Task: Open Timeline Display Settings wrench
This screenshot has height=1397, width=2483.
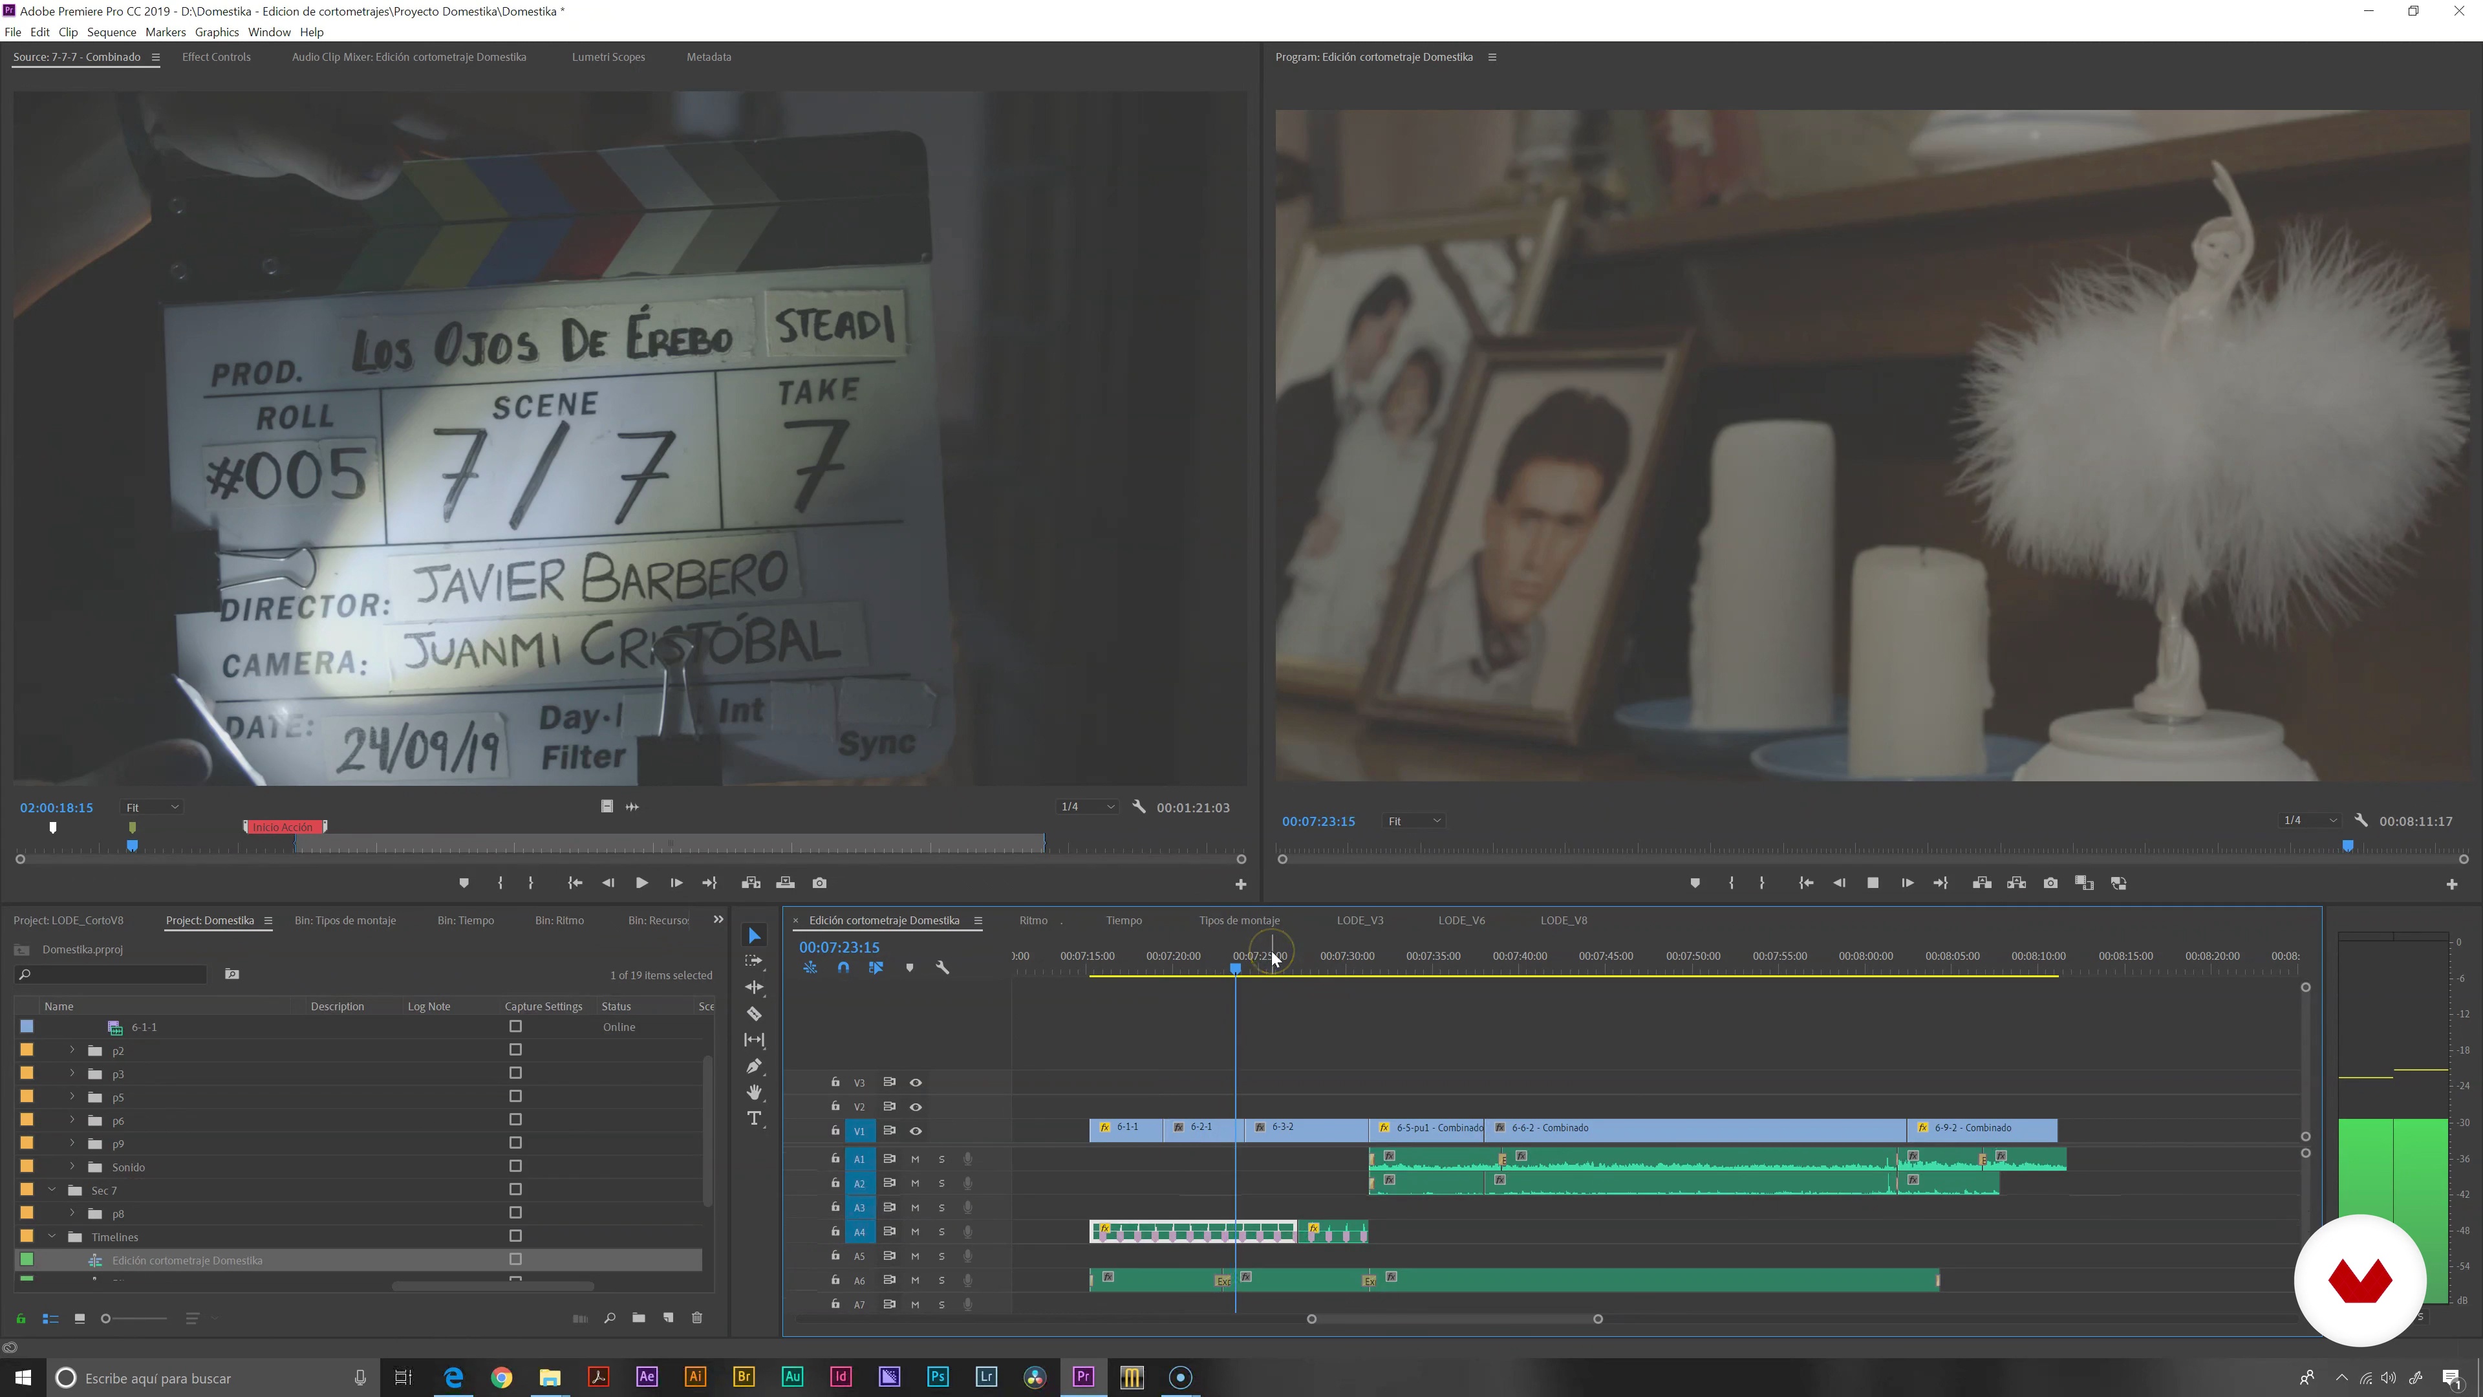Action: point(943,967)
